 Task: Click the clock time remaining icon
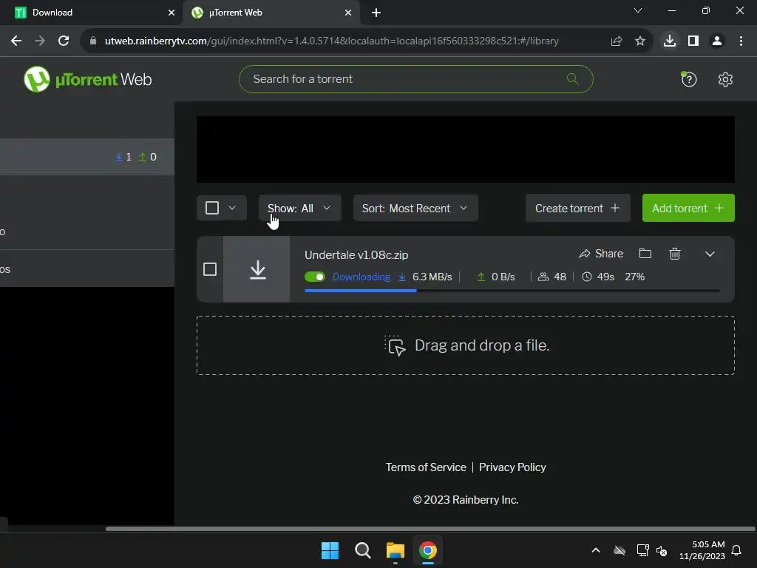tap(586, 277)
